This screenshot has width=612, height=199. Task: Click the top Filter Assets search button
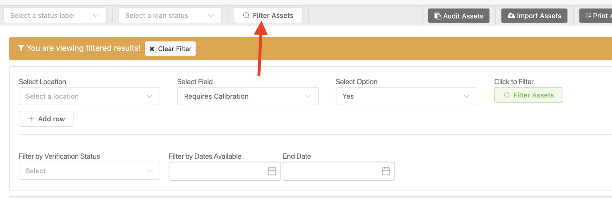[x=268, y=16]
